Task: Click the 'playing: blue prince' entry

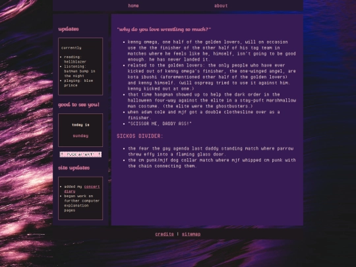Action: pos(78,83)
